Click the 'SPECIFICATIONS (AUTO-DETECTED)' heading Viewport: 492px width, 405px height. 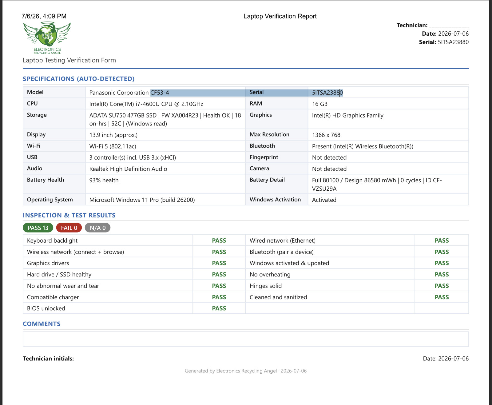click(x=79, y=79)
